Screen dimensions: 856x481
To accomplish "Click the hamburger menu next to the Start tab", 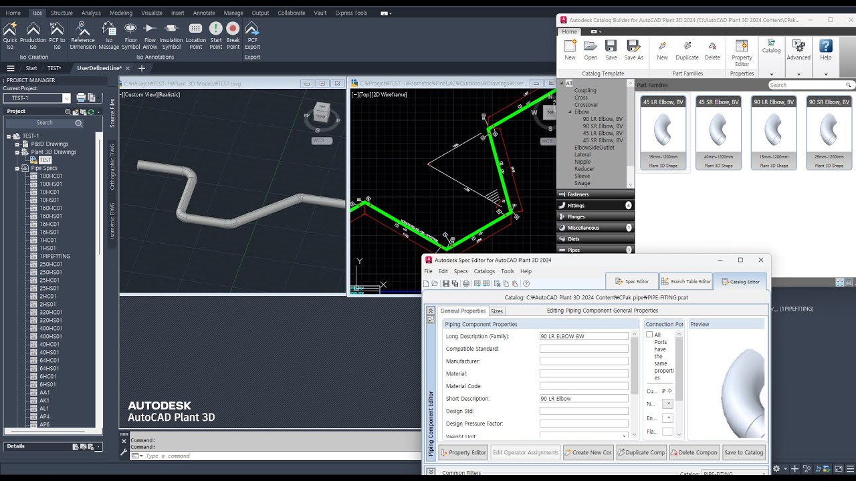I will click(11, 68).
